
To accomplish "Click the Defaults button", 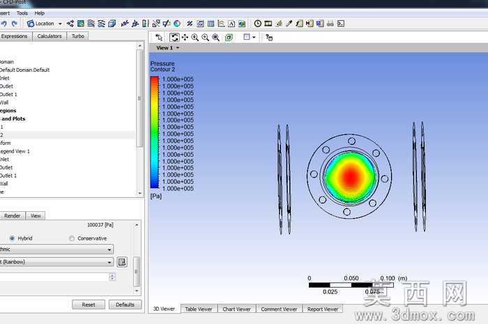I will 125,304.
